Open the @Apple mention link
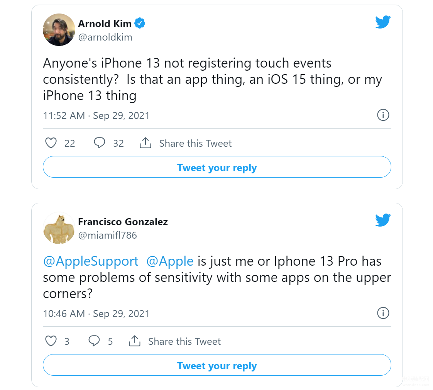433x390 pixels. tap(170, 261)
